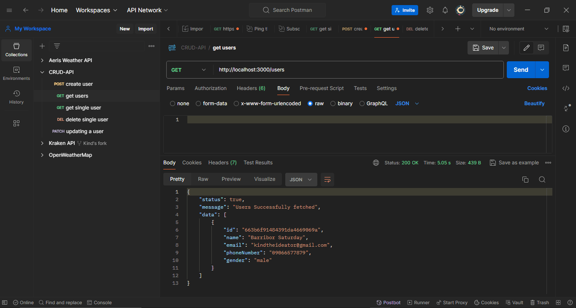Click the collections filter icon
Image resolution: width=576 pixels, height=308 pixels.
click(57, 46)
